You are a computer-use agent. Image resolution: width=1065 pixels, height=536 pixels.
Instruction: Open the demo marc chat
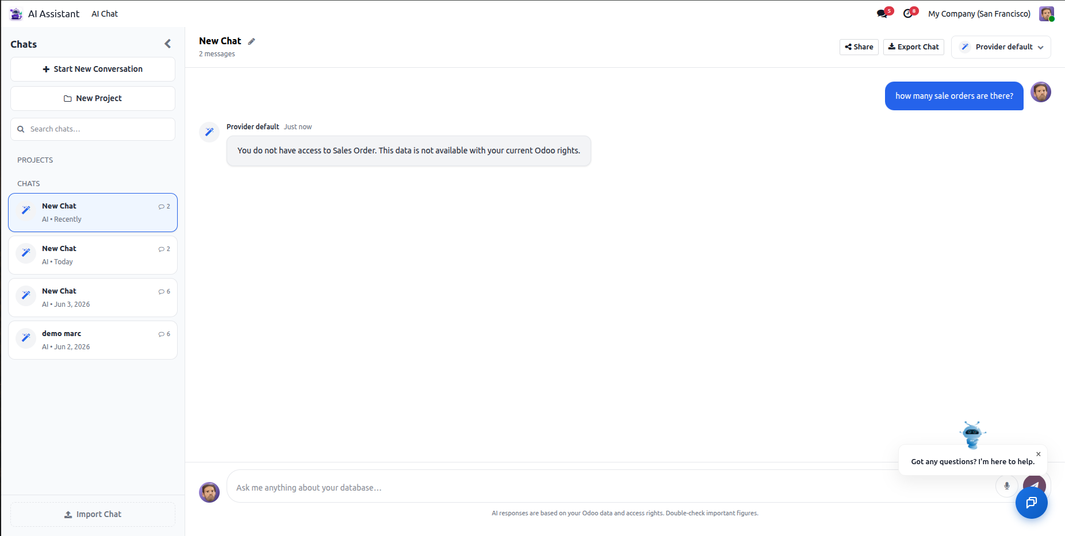[x=93, y=340]
